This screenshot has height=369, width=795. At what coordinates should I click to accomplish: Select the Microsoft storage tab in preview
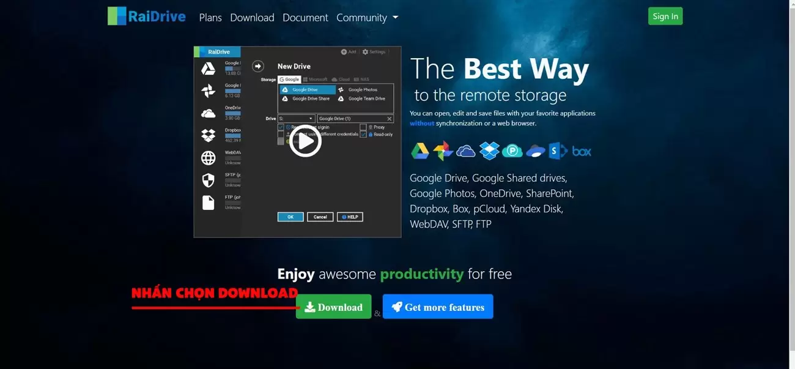(315, 80)
